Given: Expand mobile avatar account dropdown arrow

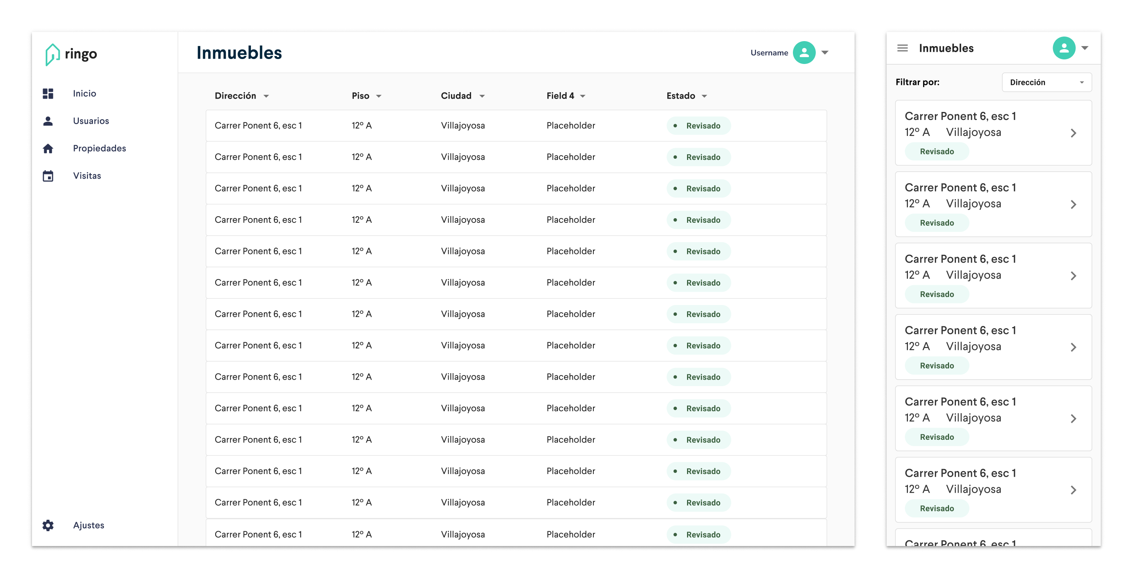Looking at the screenshot, I should pyautogui.click(x=1085, y=48).
